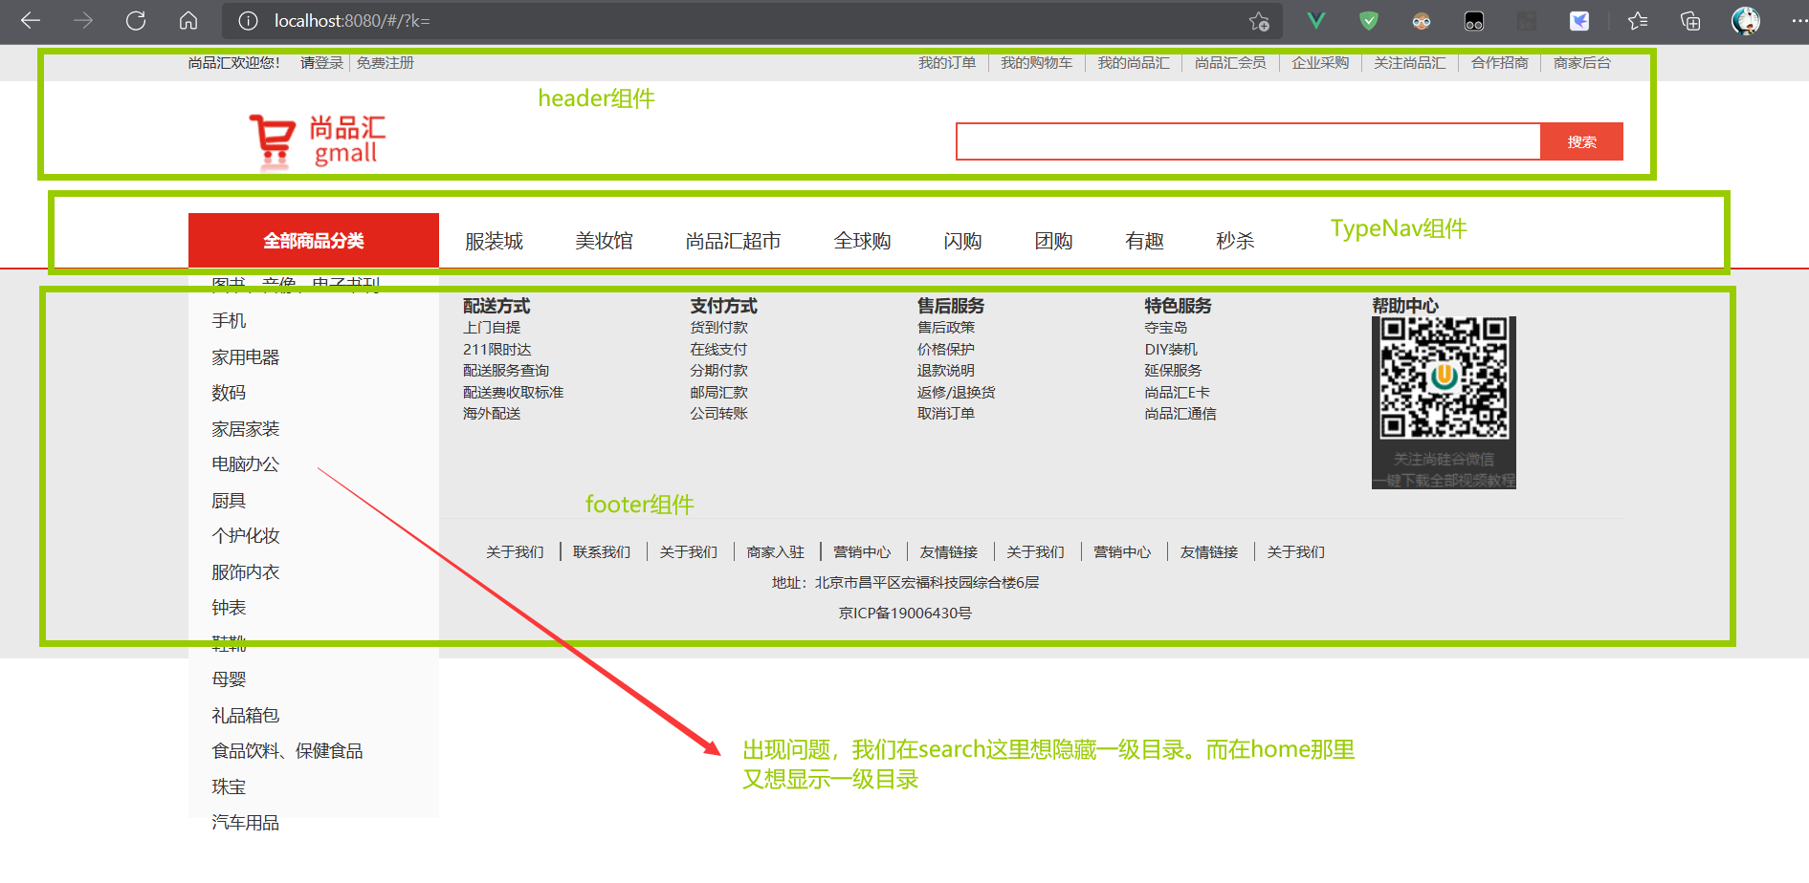Click the green shield extension icon
This screenshot has width=1809, height=883.
click(x=1367, y=20)
